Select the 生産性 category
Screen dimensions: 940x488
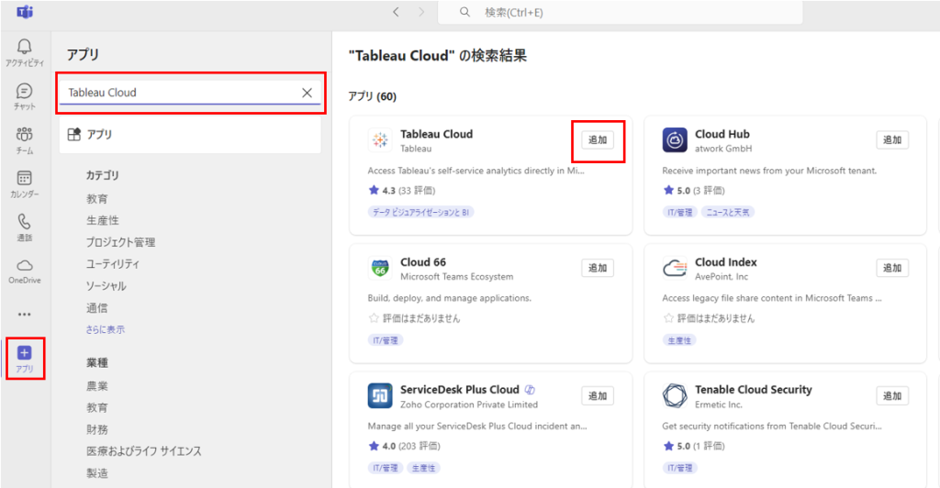103,220
